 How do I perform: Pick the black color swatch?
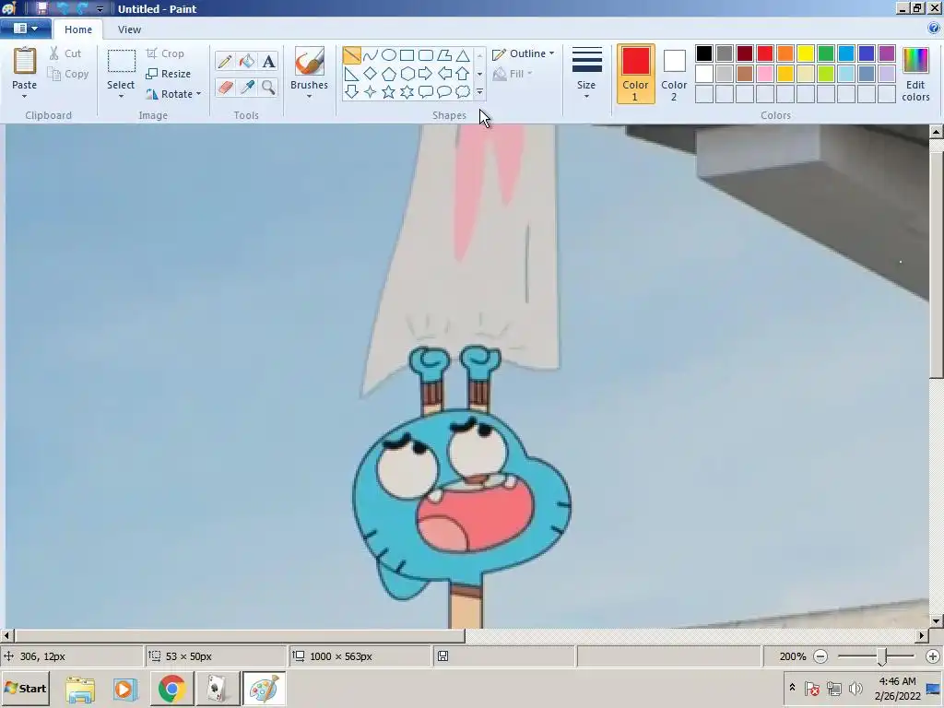tap(704, 53)
